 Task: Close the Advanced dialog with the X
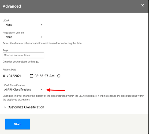143,5
